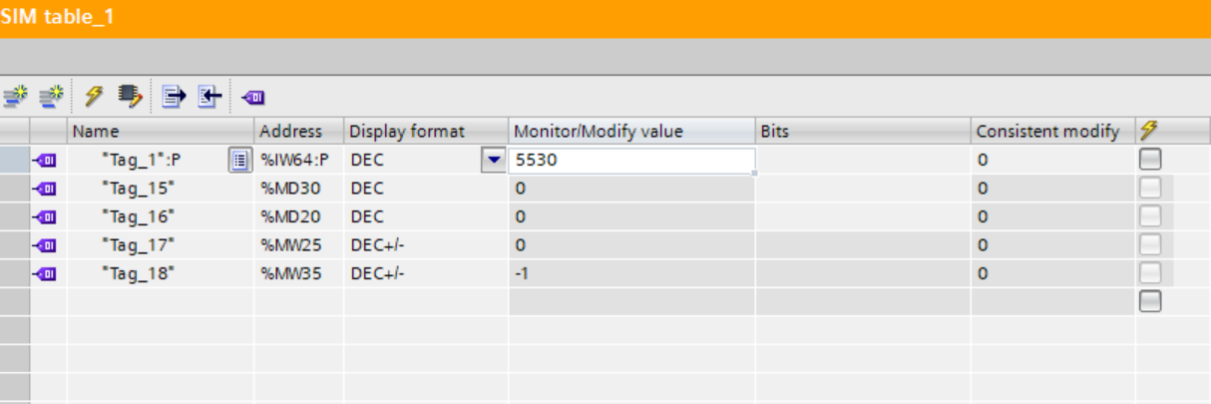Tick the modify checkbox for Tag_1:P row
Viewport: 1211px width, 404px height.
pos(1150,160)
